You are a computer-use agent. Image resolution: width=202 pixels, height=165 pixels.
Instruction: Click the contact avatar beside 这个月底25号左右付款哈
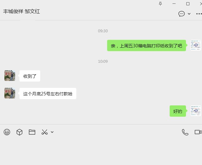(x=10, y=93)
